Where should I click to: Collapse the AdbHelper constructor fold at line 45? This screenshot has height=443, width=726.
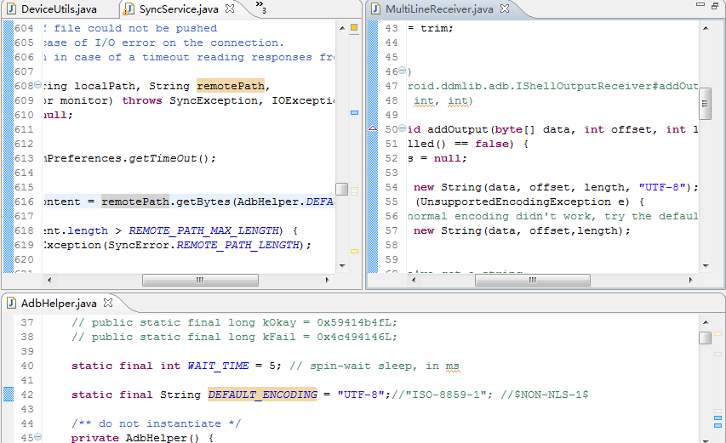click(39, 438)
